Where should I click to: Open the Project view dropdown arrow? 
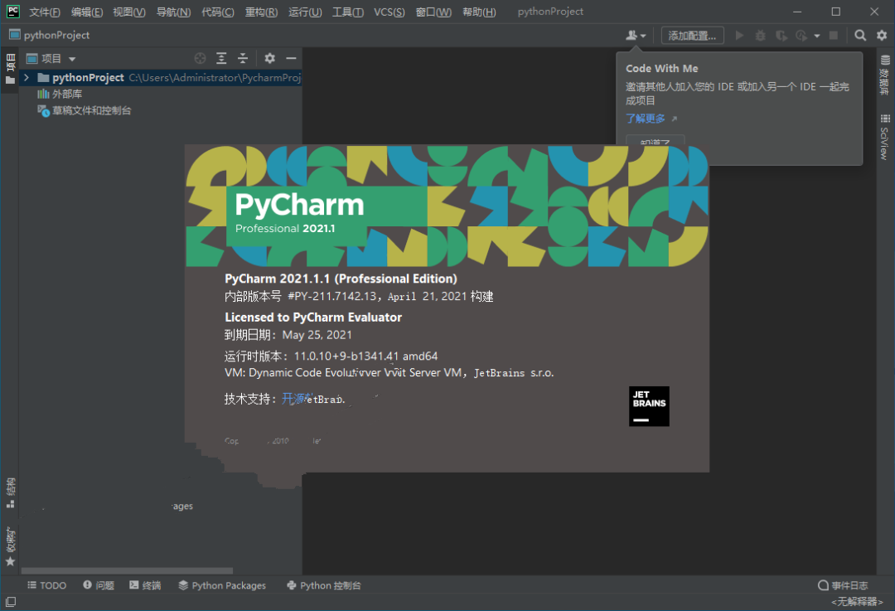click(72, 59)
